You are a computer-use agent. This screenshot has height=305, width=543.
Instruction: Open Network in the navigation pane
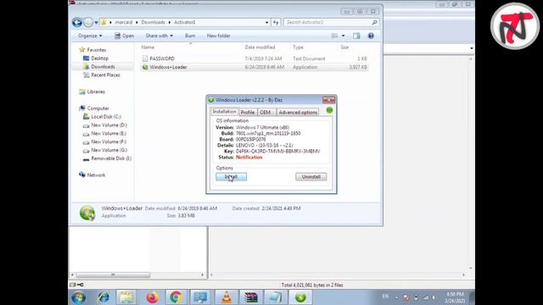pos(96,175)
